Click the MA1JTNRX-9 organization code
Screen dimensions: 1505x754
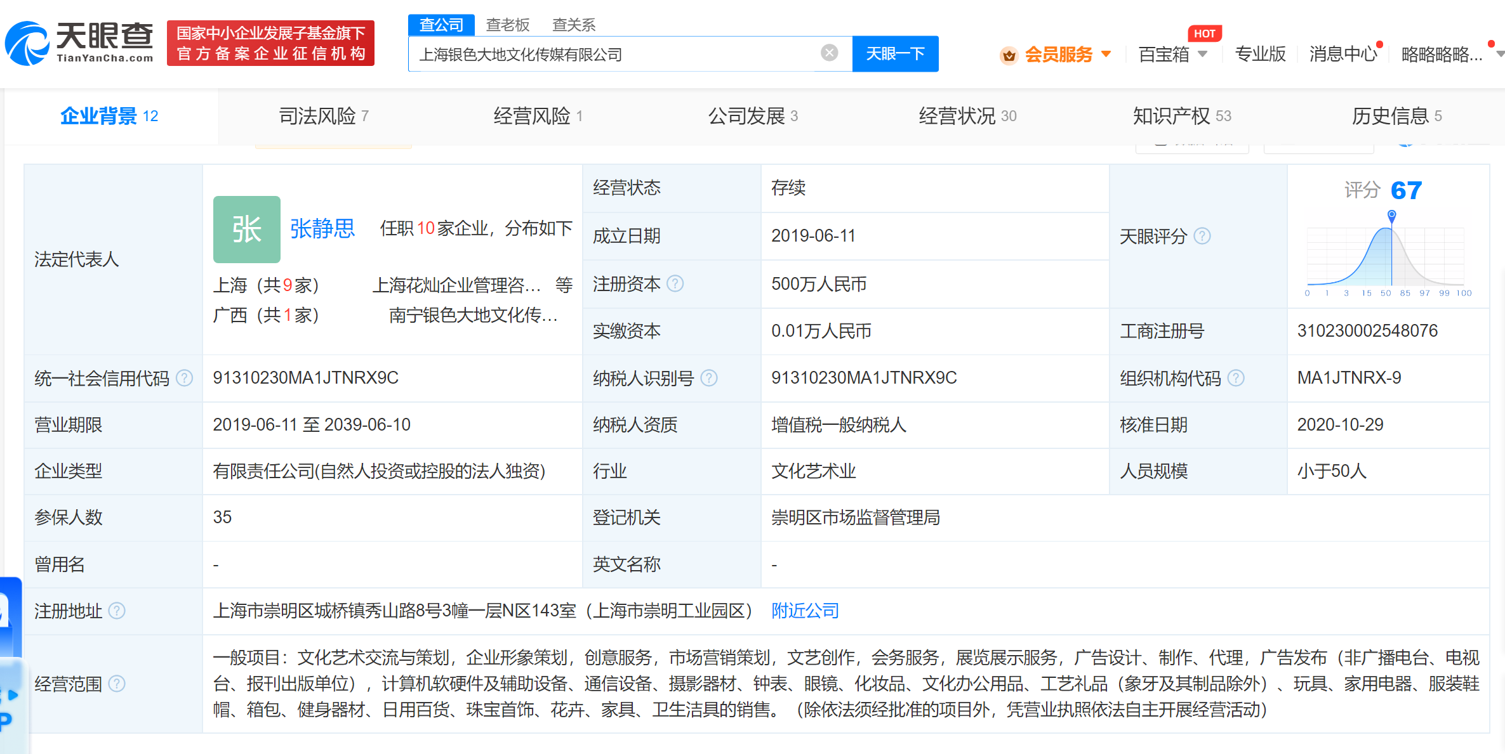point(1349,378)
